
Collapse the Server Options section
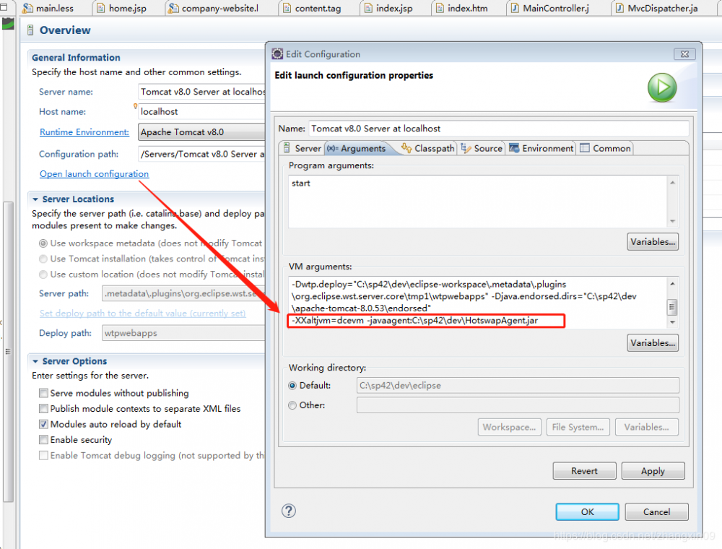click(x=35, y=362)
